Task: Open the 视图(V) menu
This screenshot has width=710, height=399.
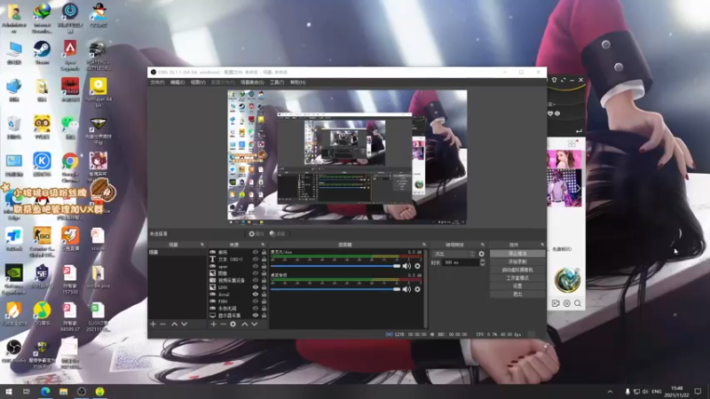Action: (198, 82)
